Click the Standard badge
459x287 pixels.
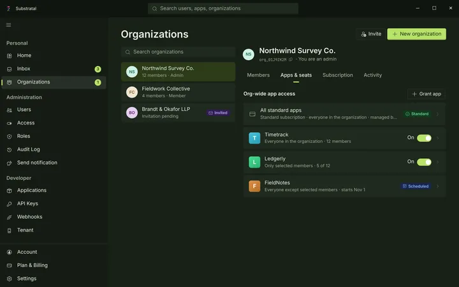pyautogui.click(x=417, y=114)
